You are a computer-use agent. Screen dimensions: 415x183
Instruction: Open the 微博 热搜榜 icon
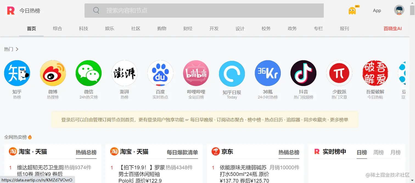(x=53, y=73)
